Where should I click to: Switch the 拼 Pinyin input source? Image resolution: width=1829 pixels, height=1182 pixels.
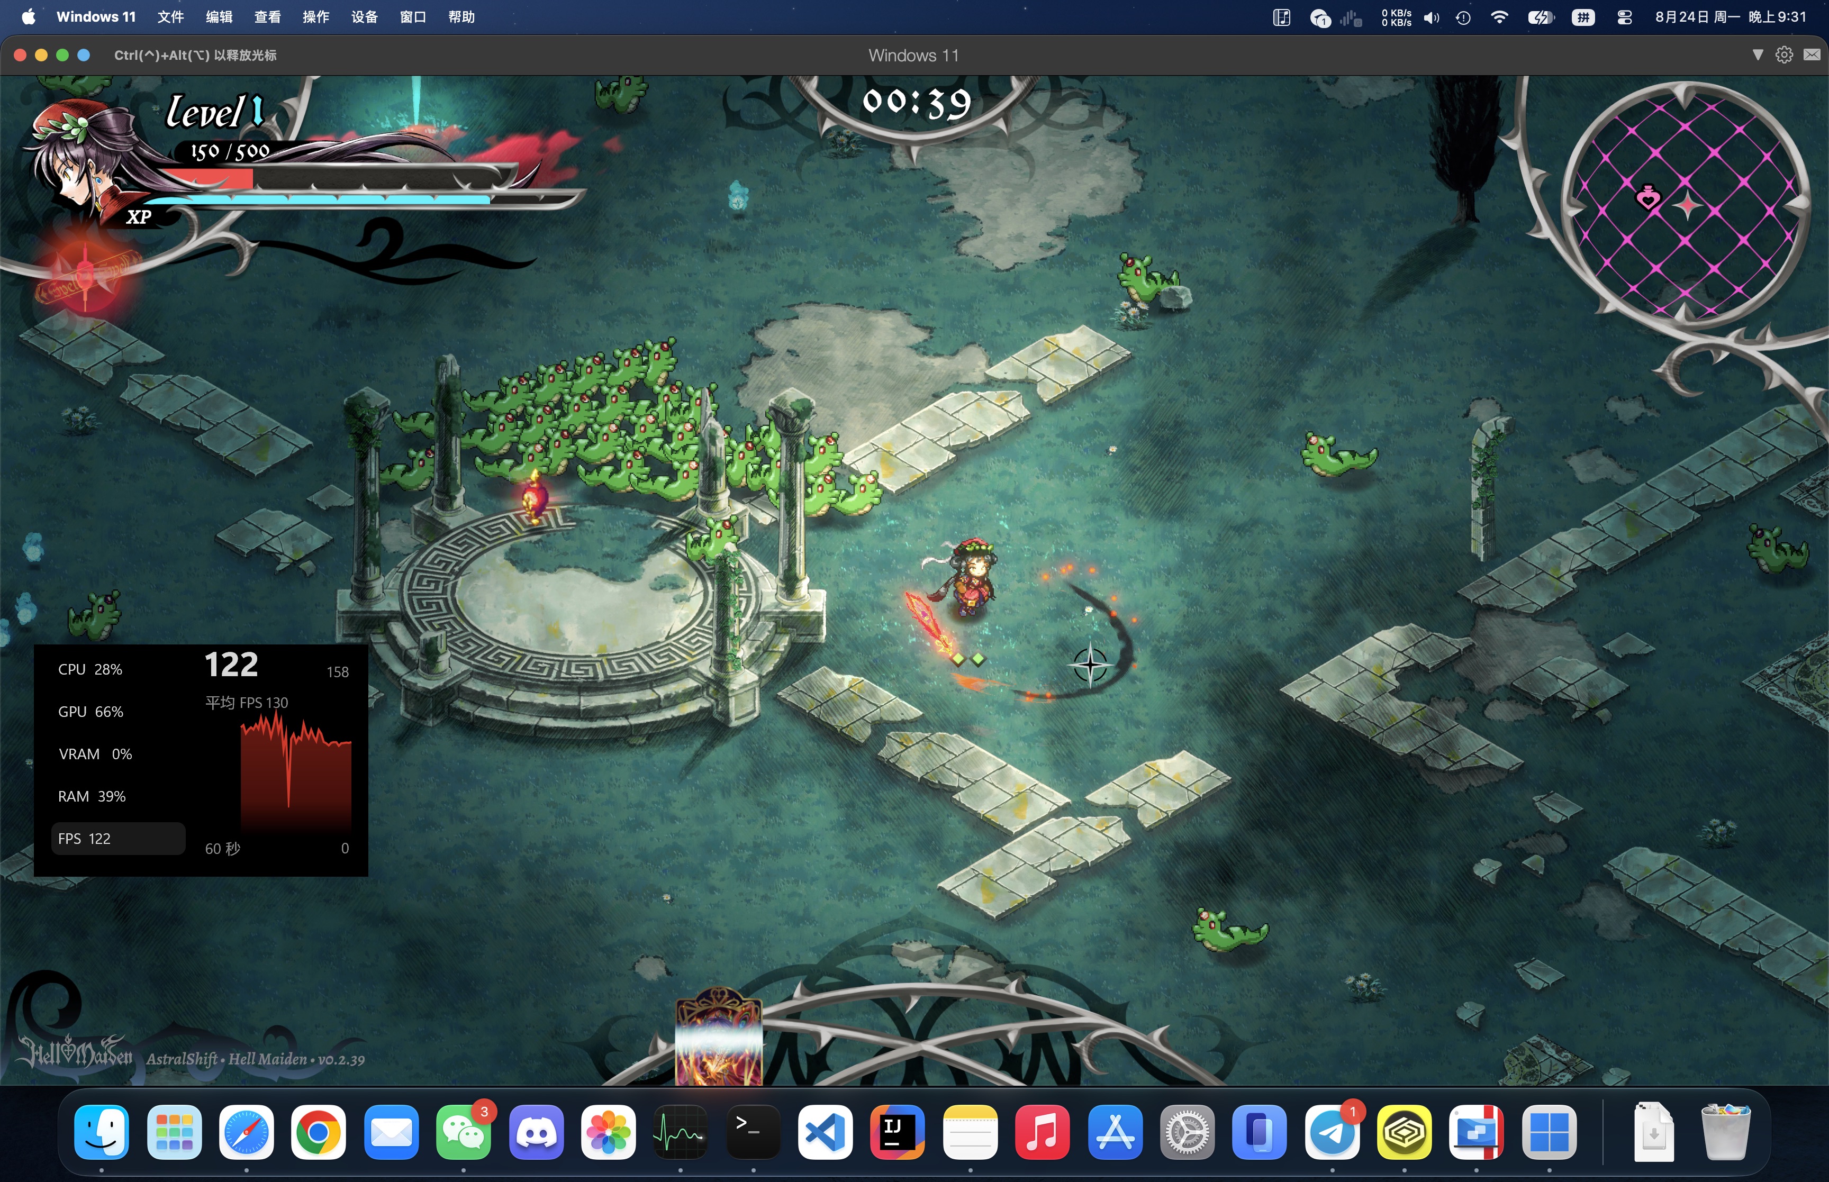[1582, 17]
